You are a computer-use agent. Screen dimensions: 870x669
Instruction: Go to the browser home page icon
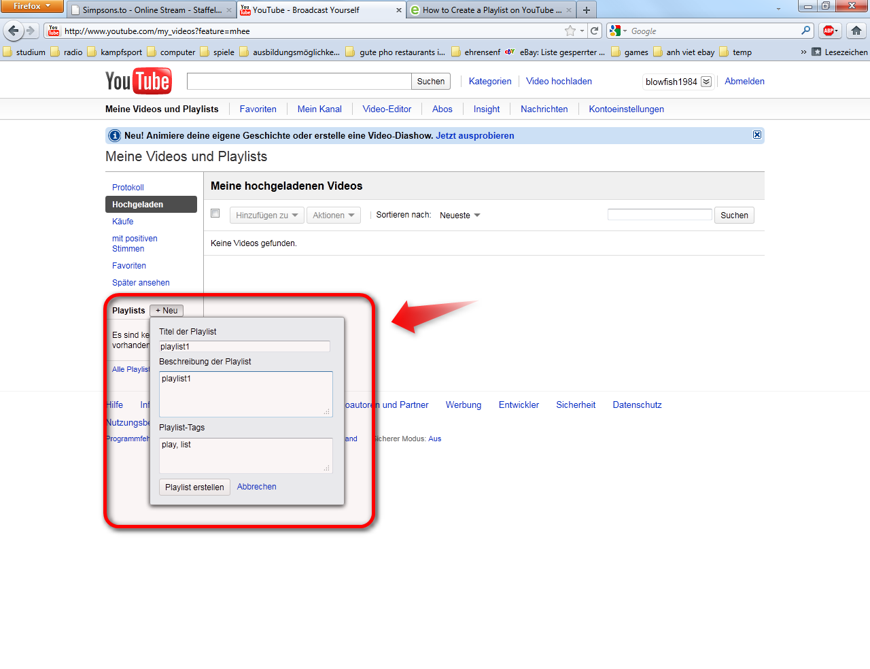(x=856, y=31)
